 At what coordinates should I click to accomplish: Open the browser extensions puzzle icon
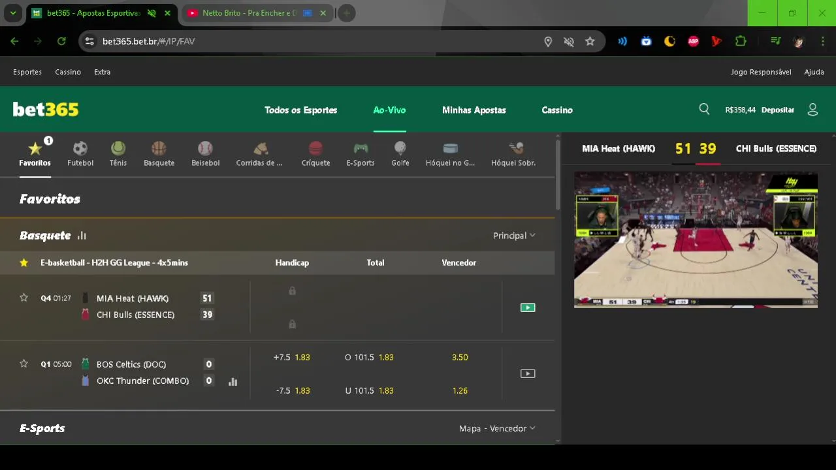pos(741,41)
